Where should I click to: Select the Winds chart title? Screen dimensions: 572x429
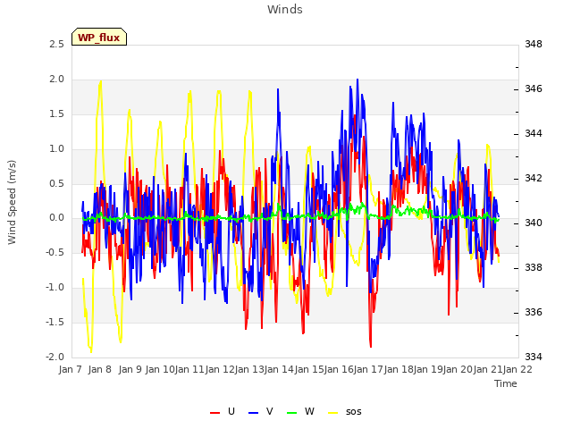click(x=285, y=10)
